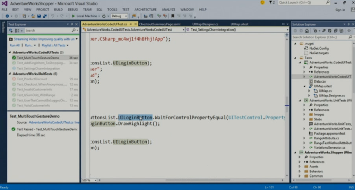Open the BUILD menu

tap(58, 9)
